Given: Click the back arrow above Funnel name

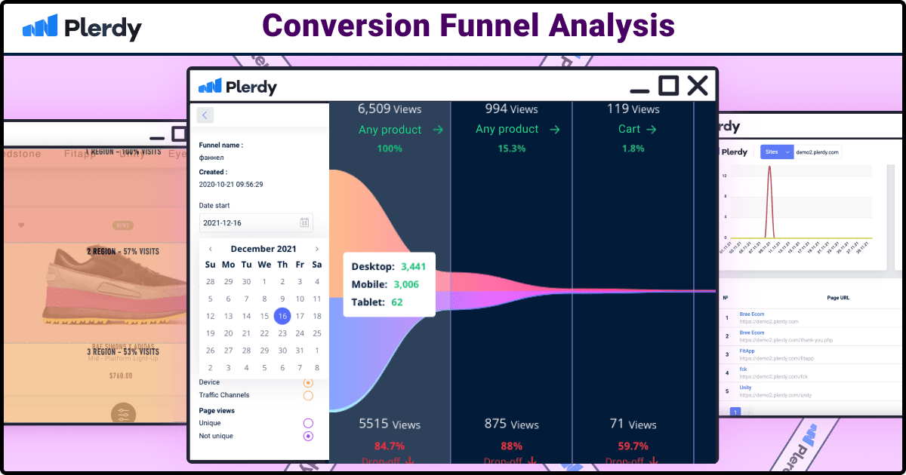Looking at the screenshot, I should (204, 113).
